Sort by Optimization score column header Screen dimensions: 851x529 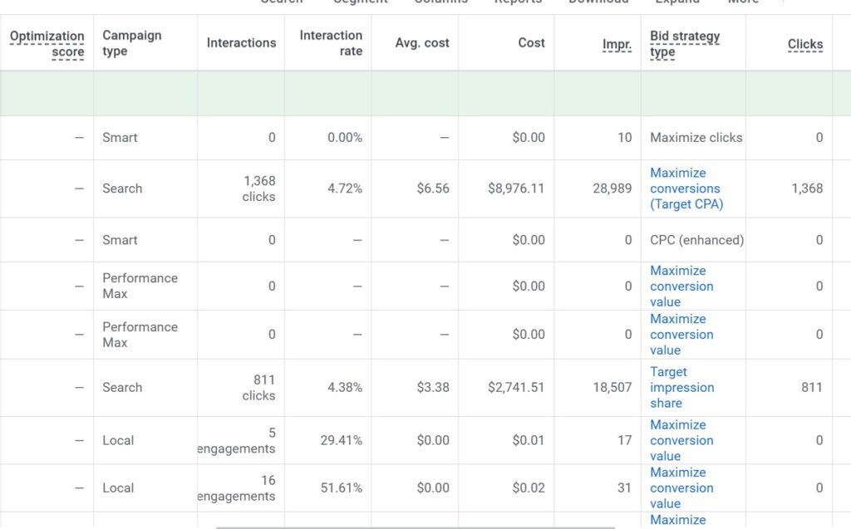(x=47, y=44)
